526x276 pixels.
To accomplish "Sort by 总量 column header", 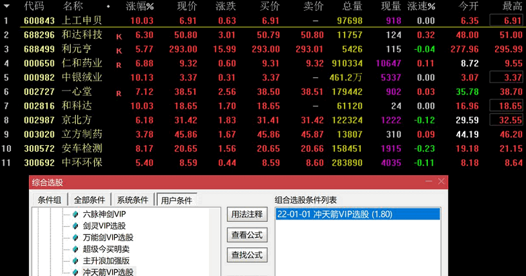I will click(352, 6).
